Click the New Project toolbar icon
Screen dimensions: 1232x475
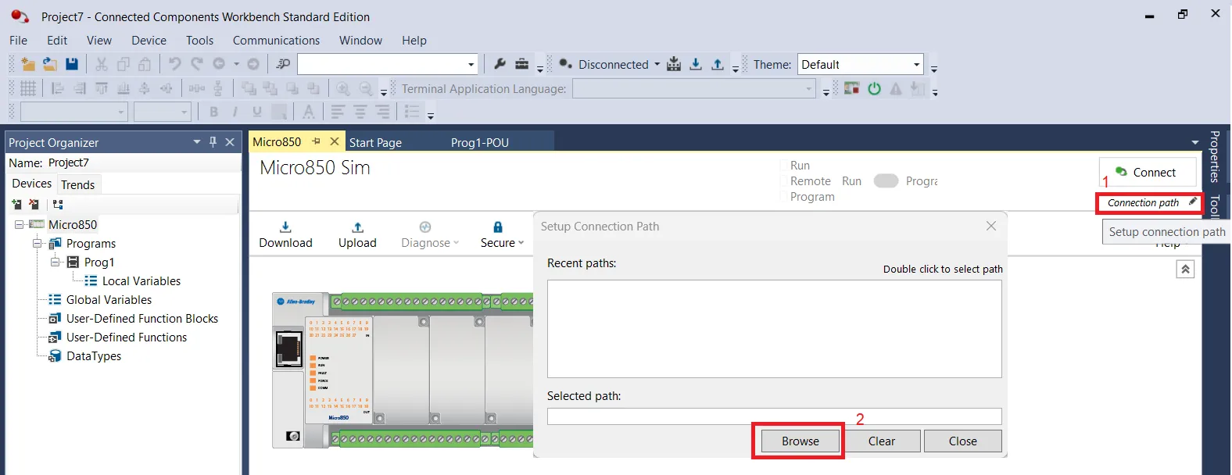click(x=28, y=64)
